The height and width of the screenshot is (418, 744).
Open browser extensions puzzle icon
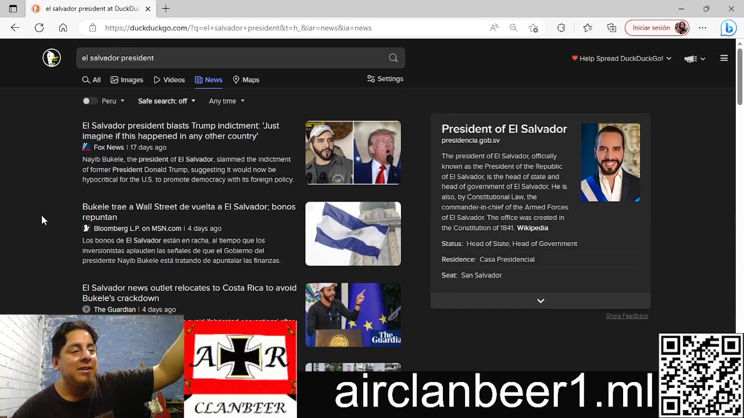point(561,27)
